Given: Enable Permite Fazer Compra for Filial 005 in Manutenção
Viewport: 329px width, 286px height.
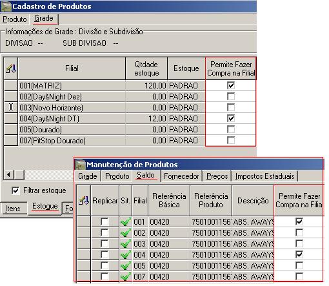Looking at the screenshot, I should coord(299,265).
